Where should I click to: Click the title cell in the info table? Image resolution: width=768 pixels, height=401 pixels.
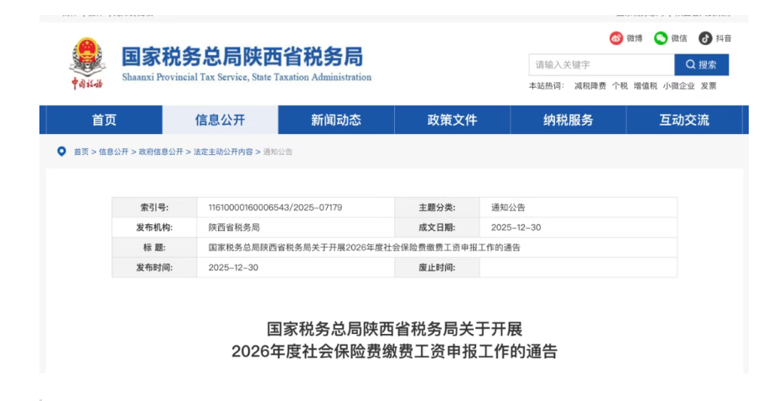click(x=437, y=248)
